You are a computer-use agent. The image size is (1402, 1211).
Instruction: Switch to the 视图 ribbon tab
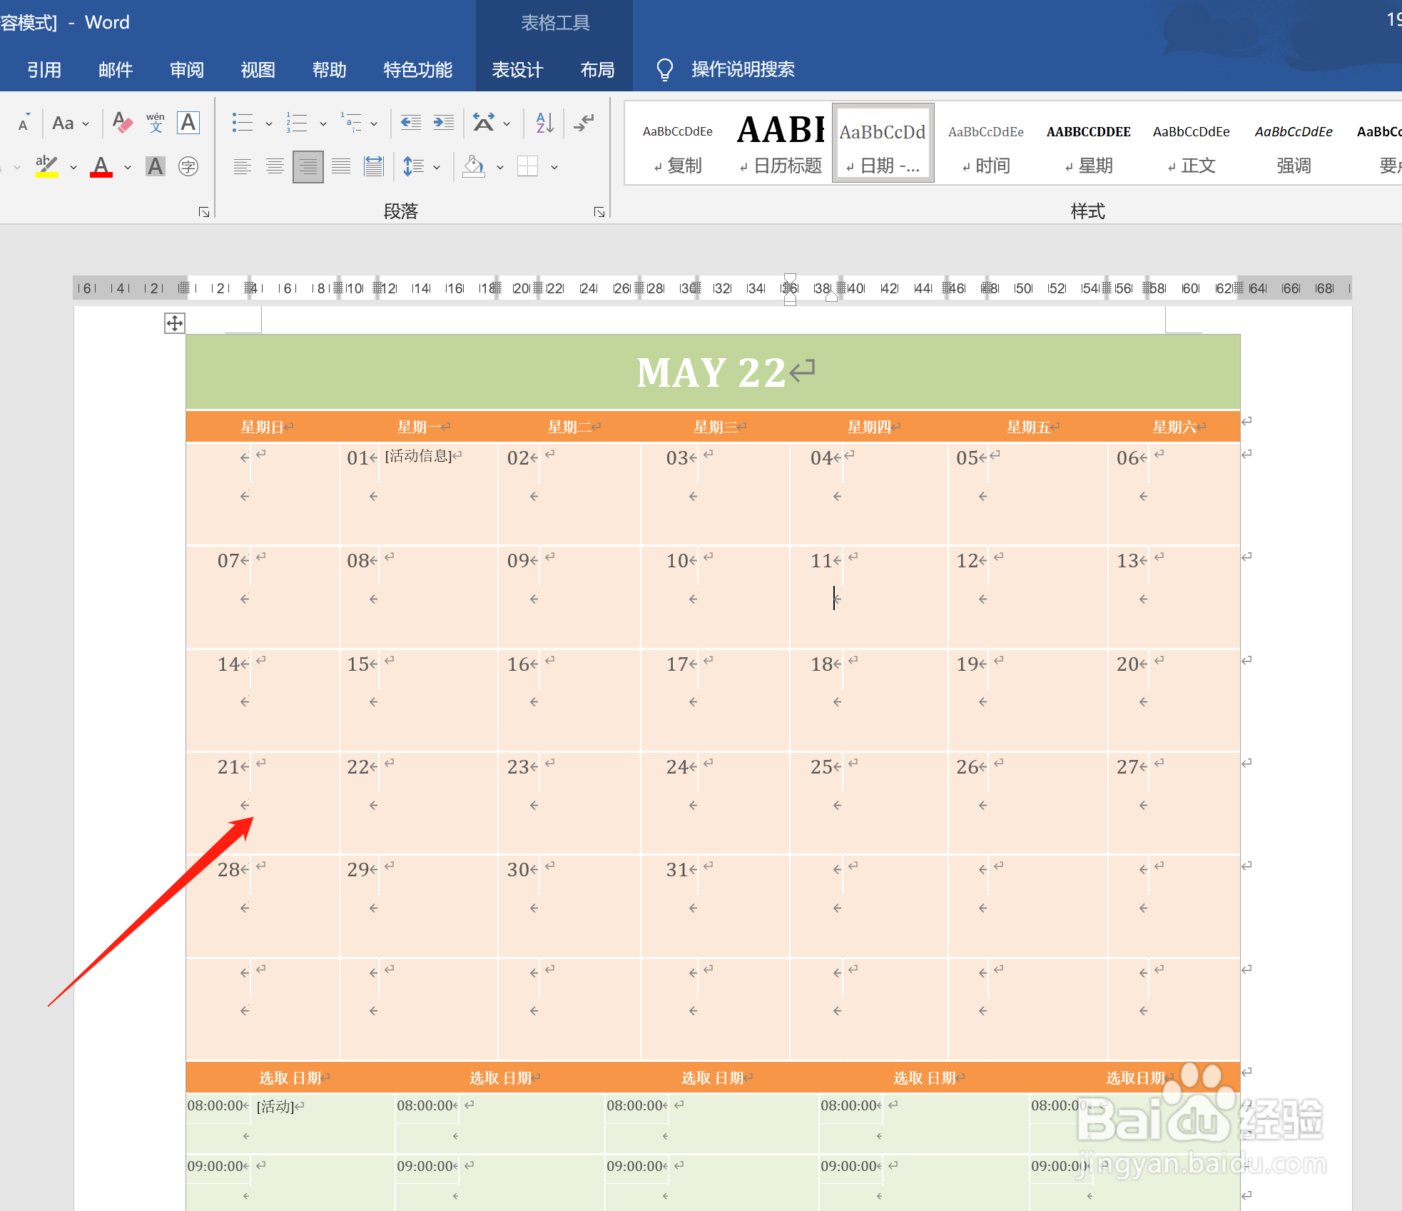pyautogui.click(x=258, y=70)
